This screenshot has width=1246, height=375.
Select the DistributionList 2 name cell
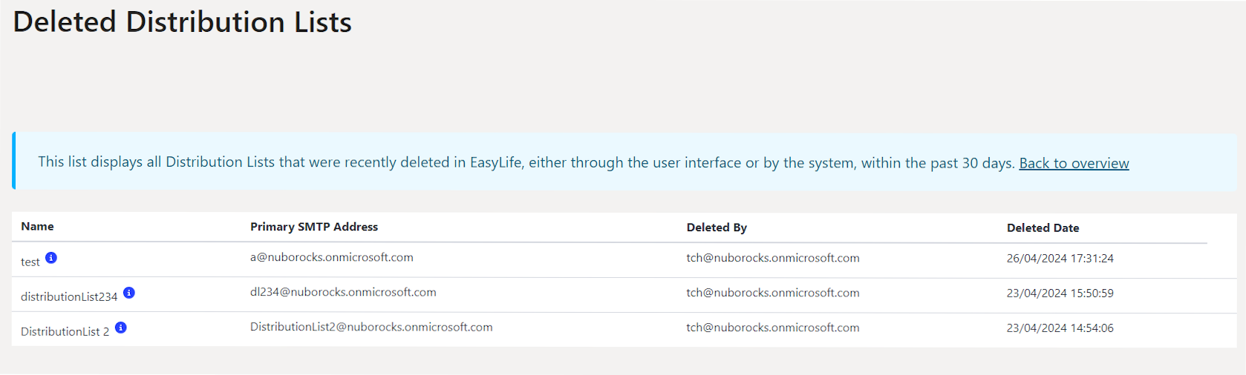click(x=65, y=331)
